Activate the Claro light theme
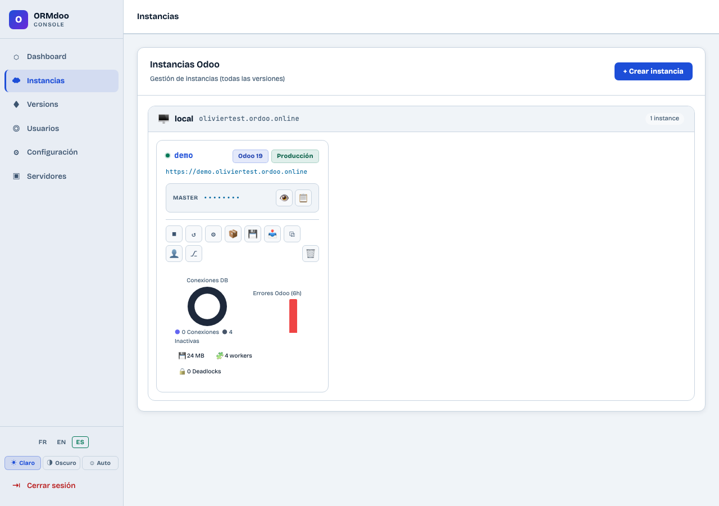Viewport: 719px width, 506px height. click(x=22, y=463)
